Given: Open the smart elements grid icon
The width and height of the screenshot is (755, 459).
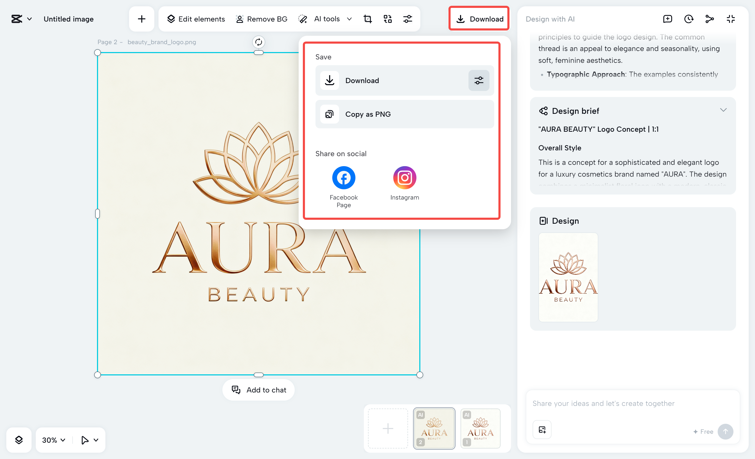Looking at the screenshot, I should (387, 19).
